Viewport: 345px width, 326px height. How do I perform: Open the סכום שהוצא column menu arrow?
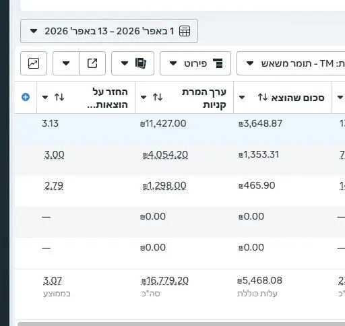click(242, 98)
